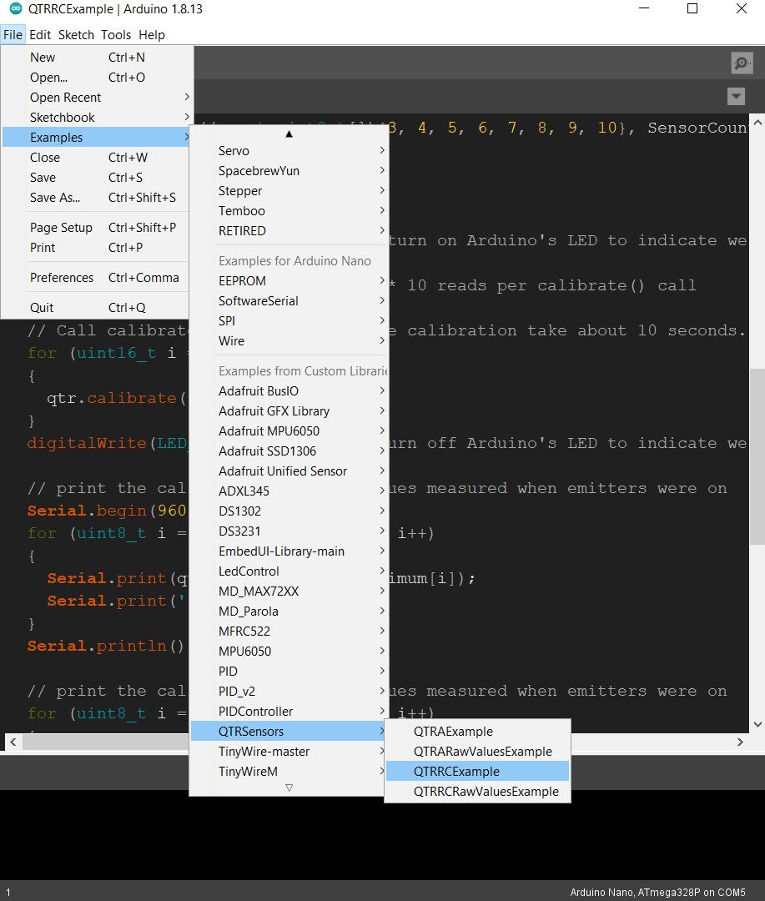The image size is (765, 901).
Task: Click the editor vertical scrollbar thumb
Action: 757,456
